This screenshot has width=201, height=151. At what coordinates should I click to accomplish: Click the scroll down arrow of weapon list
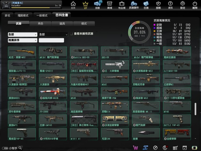pyautogui.click(x=195, y=139)
